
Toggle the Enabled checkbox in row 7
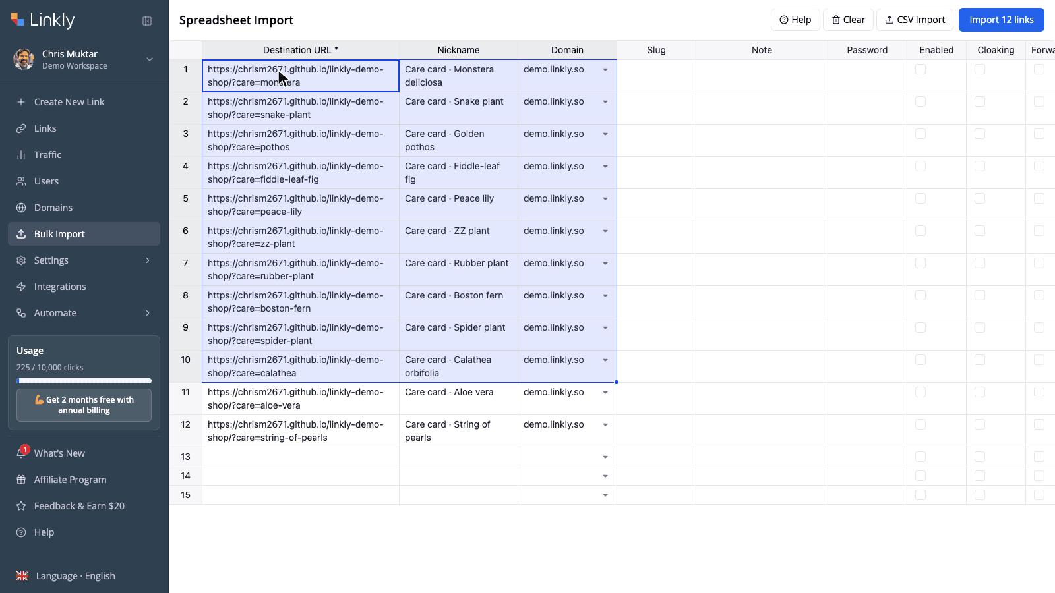[920, 263]
